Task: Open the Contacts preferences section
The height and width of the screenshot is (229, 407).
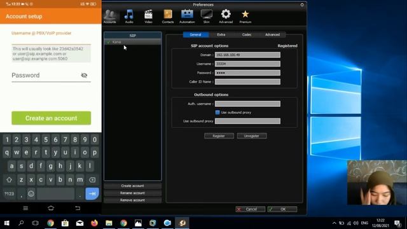Action: [168, 17]
